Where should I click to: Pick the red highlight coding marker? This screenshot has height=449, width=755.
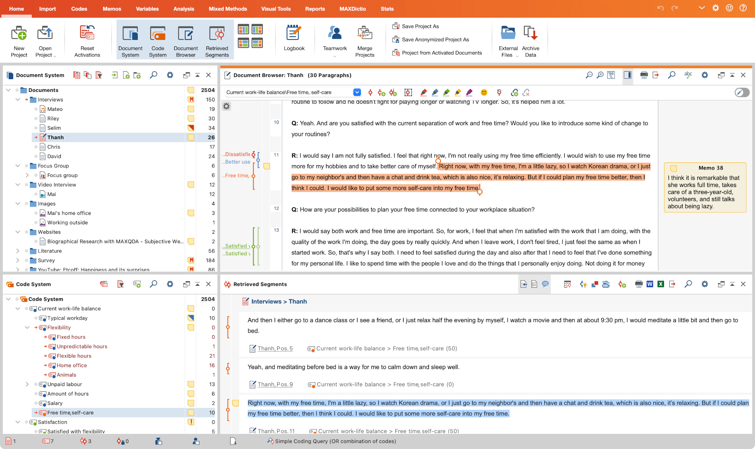[x=423, y=92]
